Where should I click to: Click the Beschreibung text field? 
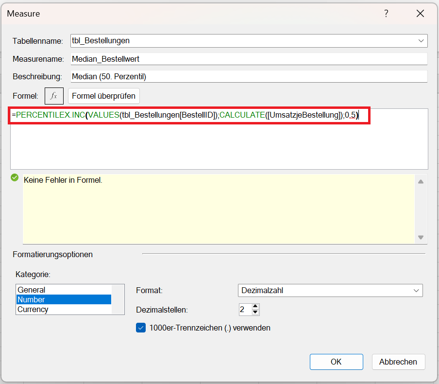click(x=248, y=76)
